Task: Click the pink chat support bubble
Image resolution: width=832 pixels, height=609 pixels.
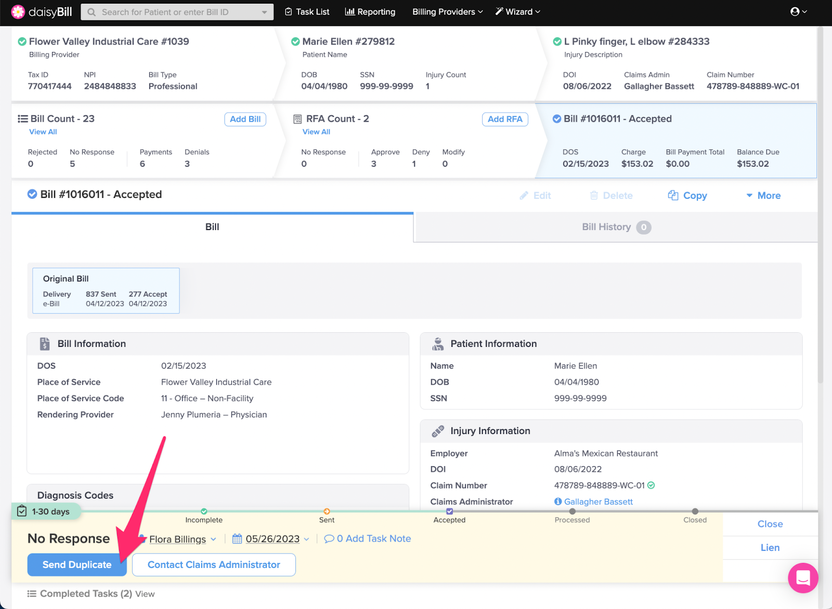Action: [803, 577]
